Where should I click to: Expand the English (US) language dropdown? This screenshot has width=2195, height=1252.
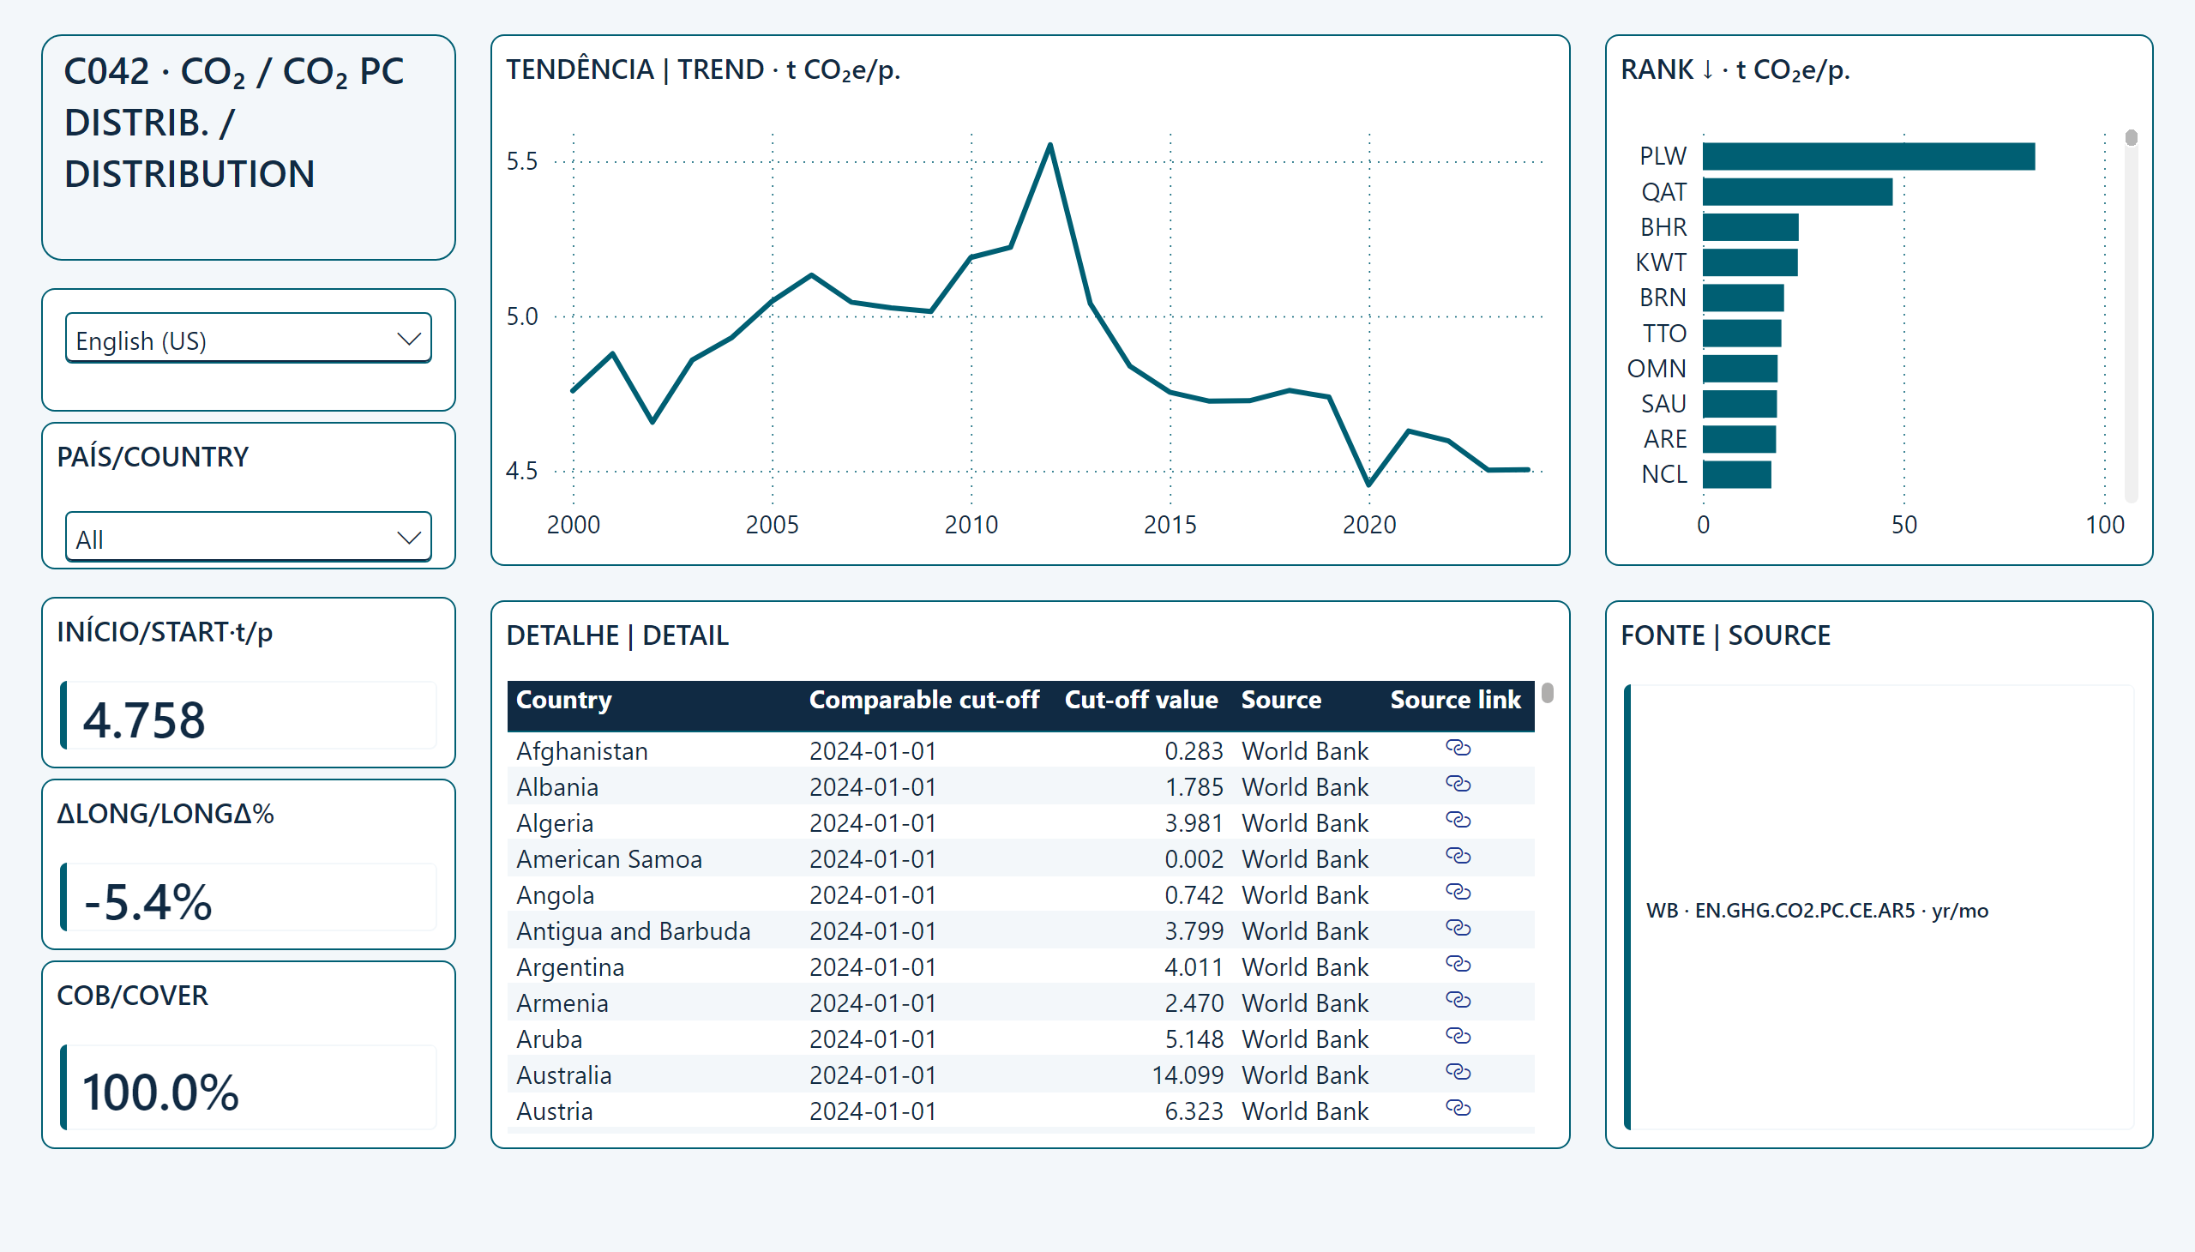click(x=249, y=339)
